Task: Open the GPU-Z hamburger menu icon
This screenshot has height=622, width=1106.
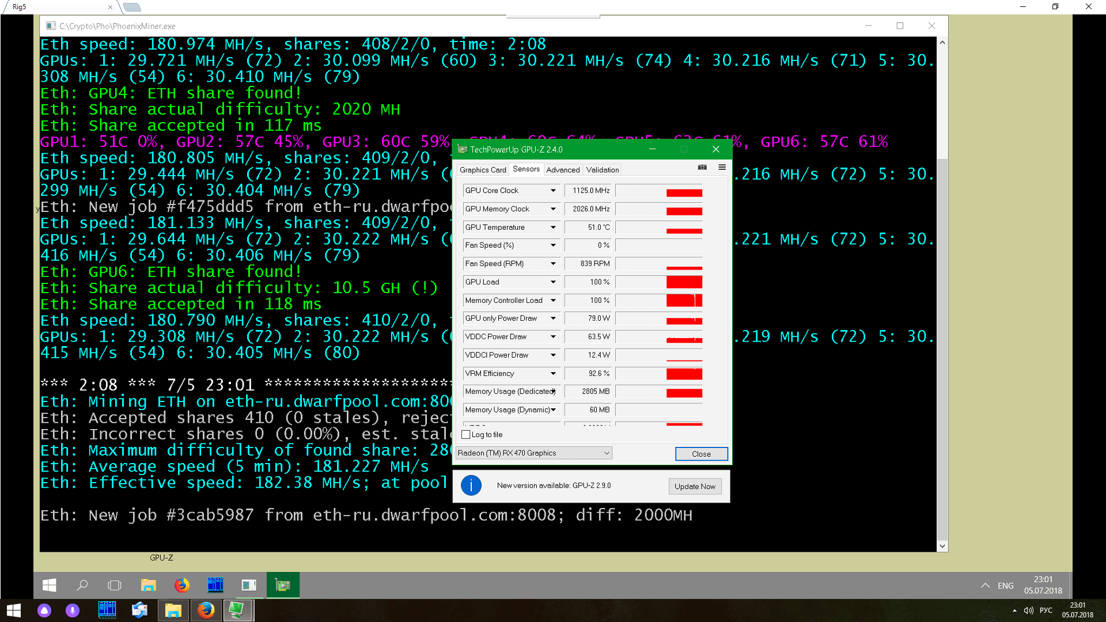Action: 722,167
